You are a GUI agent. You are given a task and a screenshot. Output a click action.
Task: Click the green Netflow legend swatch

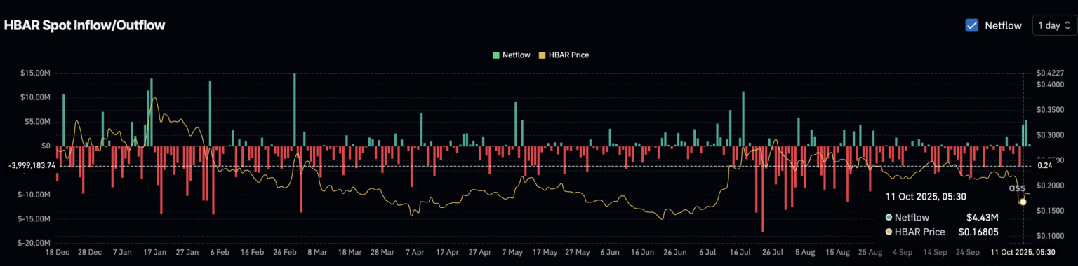coord(496,55)
